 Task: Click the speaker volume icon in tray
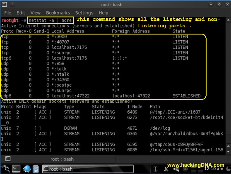pos(176,169)
